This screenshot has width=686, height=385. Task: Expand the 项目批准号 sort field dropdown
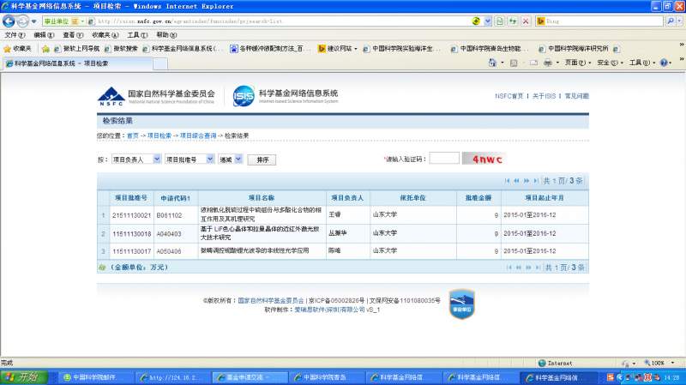coord(210,159)
